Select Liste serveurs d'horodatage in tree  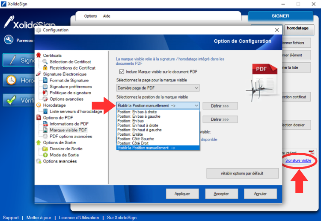click(76, 111)
